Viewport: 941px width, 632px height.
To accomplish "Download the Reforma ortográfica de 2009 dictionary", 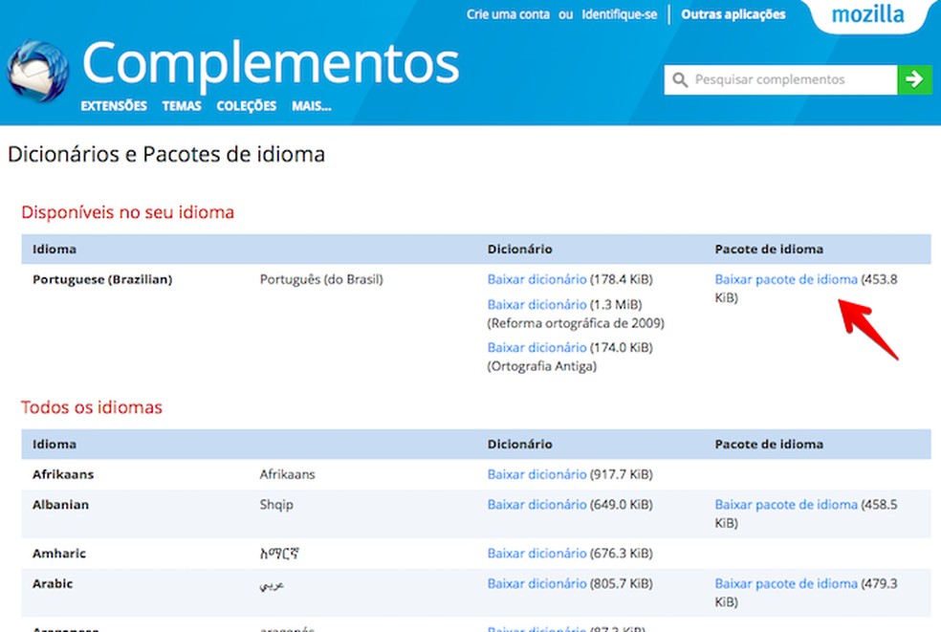I will (x=536, y=304).
